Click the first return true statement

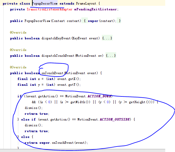(x=37, y=114)
